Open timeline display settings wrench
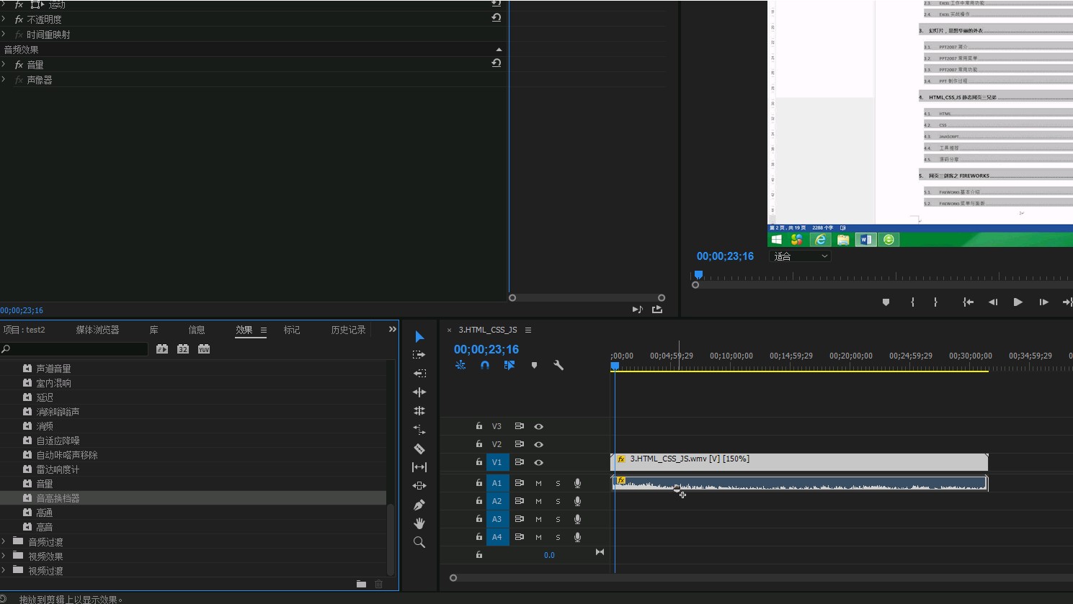This screenshot has width=1073, height=604. 558,365
